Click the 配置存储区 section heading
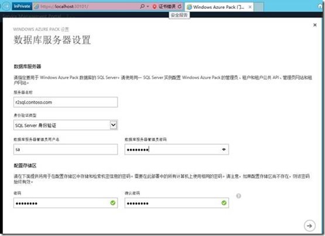This screenshot has width=325, height=236. point(25,166)
